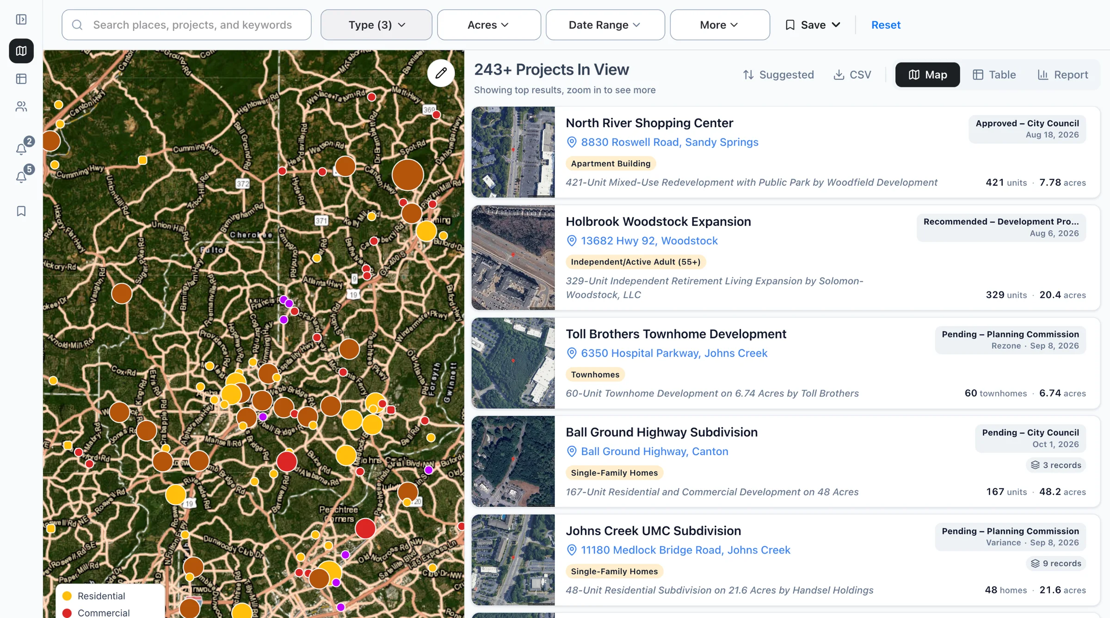Screen dimensions: 1110x618
Task: Switch to Table view tab
Action: point(994,75)
